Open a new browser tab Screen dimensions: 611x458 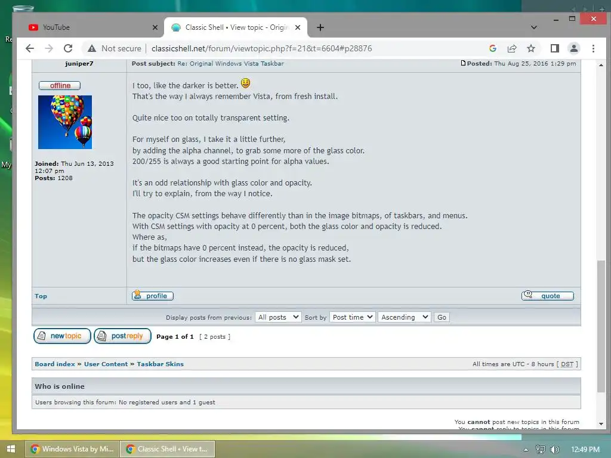click(320, 27)
